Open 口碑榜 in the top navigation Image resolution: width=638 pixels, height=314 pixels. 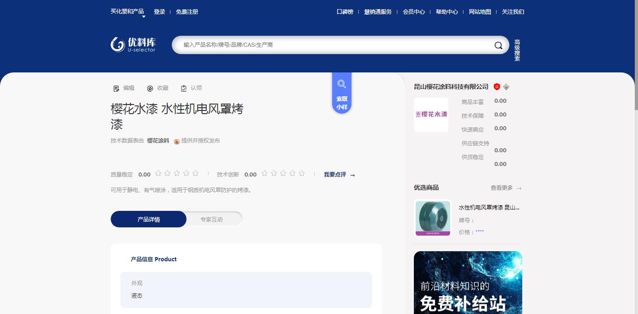click(345, 12)
